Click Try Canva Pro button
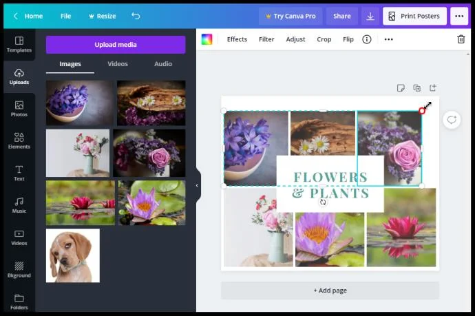475x316 pixels. [291, 16]
